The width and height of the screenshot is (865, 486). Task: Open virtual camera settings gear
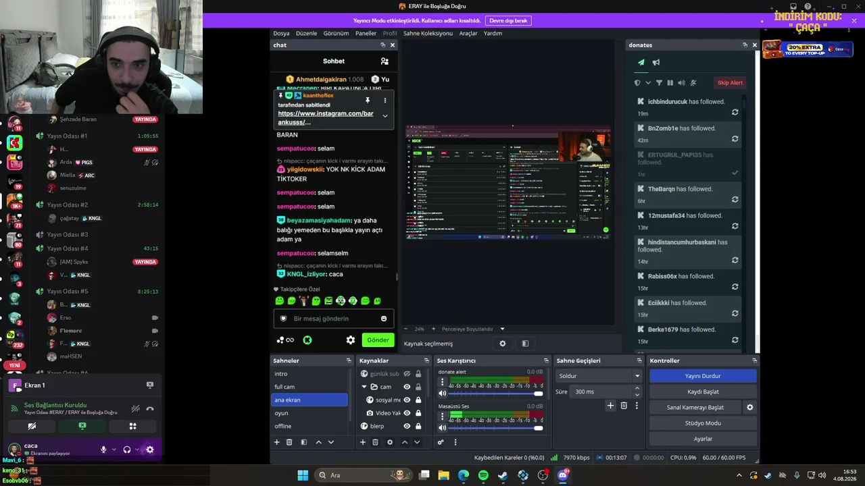pyautogui.click(x=749, y=408)
